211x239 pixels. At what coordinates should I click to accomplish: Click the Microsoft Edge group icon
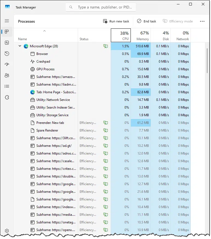coord(26,46)
